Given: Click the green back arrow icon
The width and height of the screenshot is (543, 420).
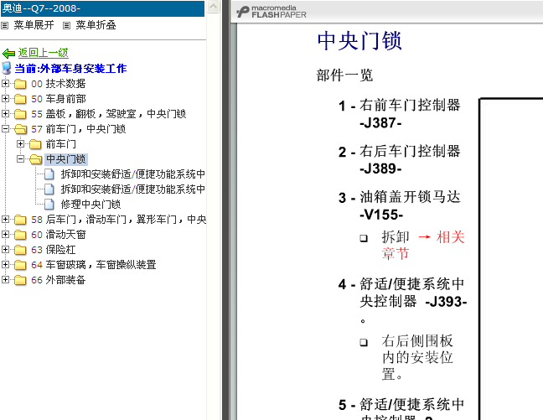Looking at the screenshot, I should [8, 54].
